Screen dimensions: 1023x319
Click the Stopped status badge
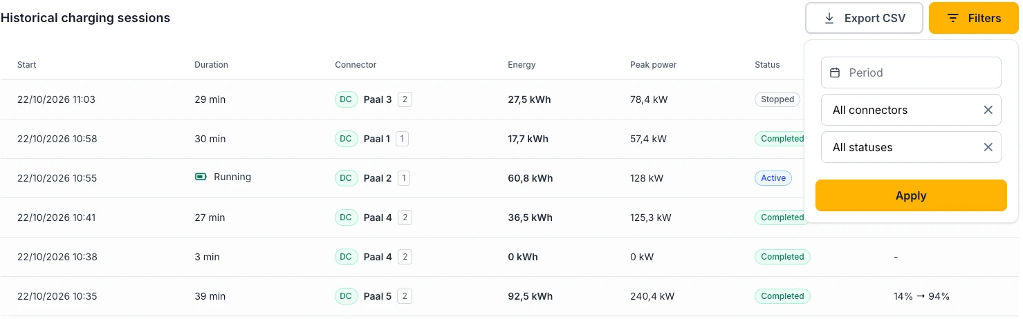[x=777, y=99]
